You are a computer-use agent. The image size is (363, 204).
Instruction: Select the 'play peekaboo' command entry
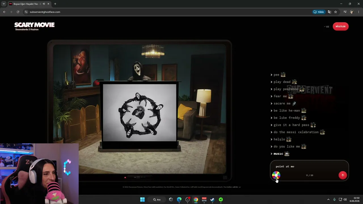coord(288,89)
